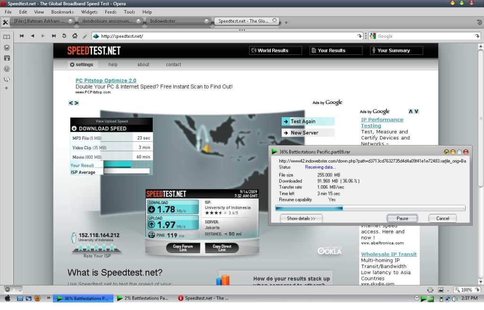Rate your ISP with the first star
Viewport: 484px width, 310px height.
click(x=81, y=248)
